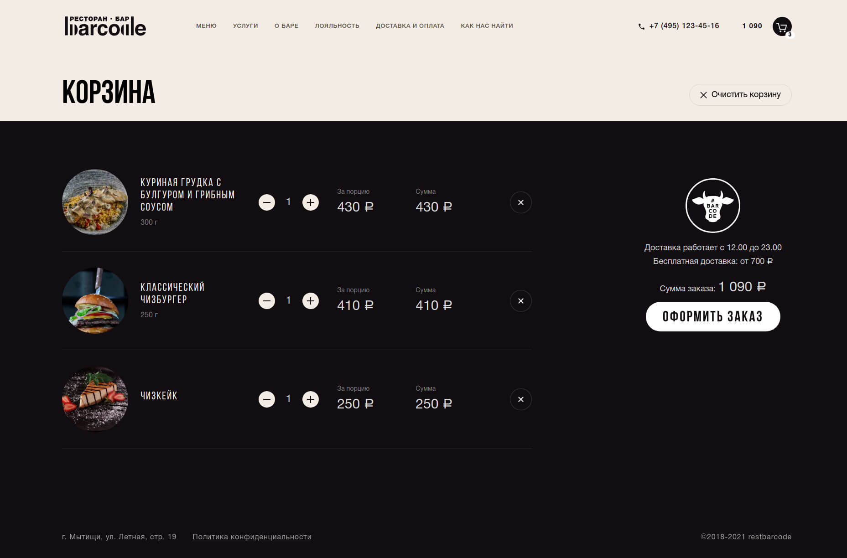
Task: Decrease quantity of chicken breast with bulgur
Action: pos(267,202)
